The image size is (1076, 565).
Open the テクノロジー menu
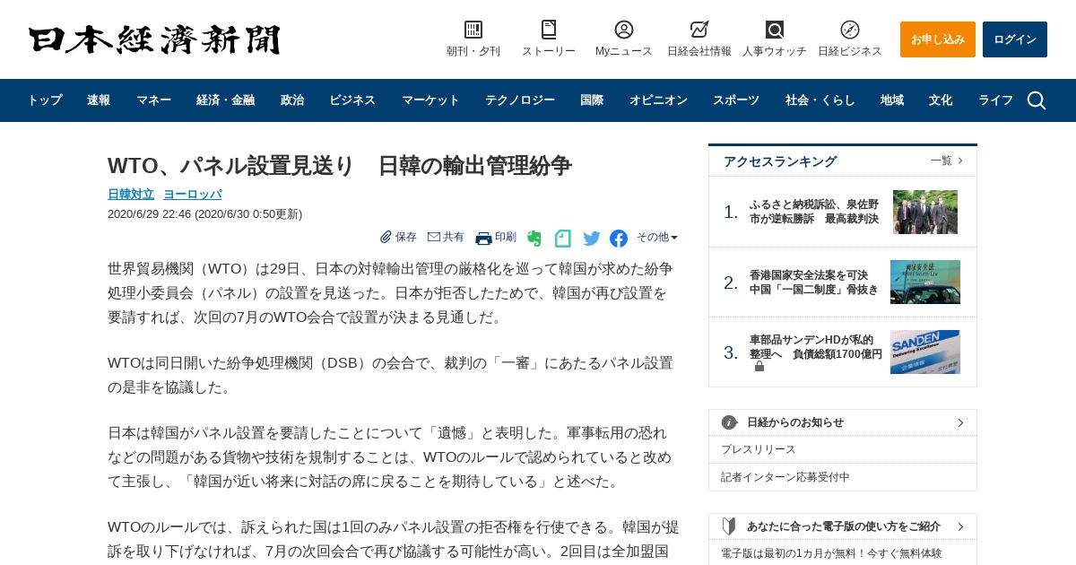[520, 100]
